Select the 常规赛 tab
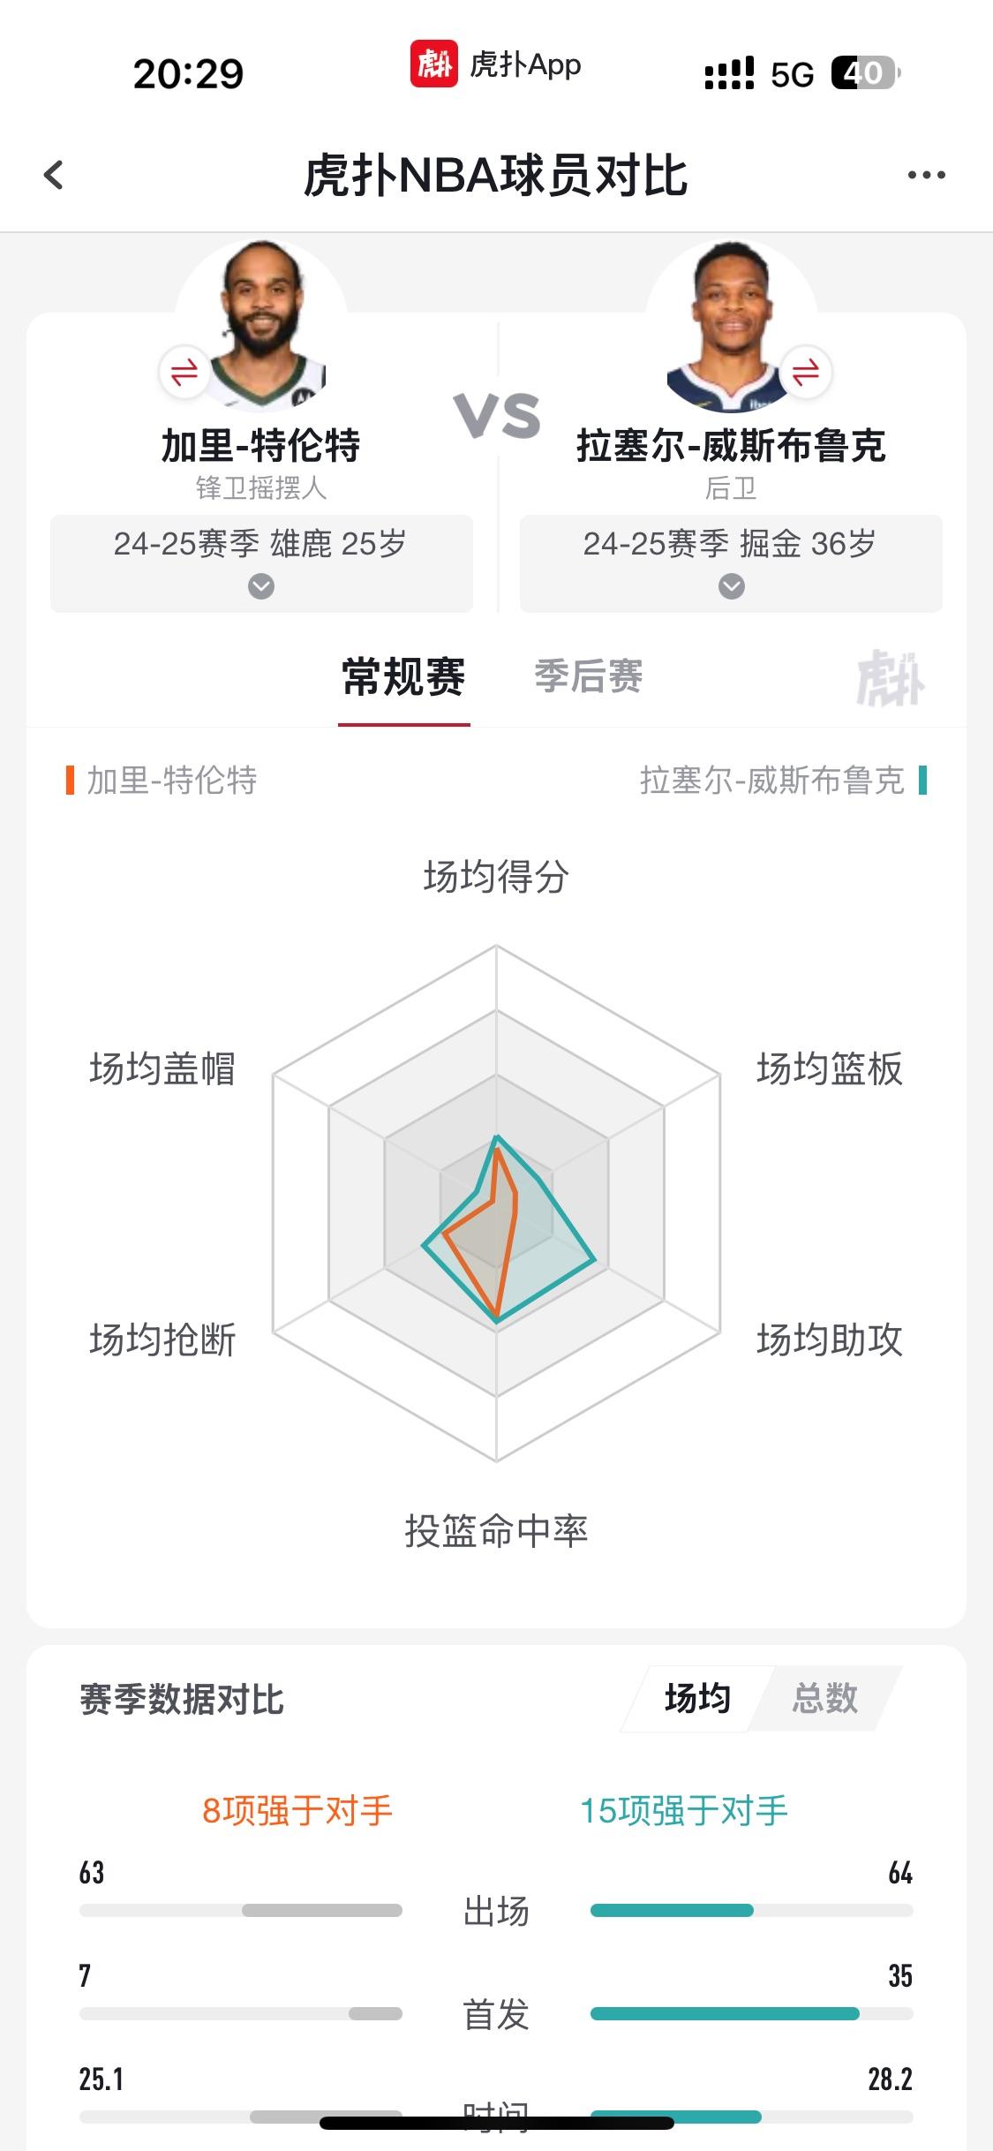The width and height of the screenshot is (993, 2151). tap(403, 677)
